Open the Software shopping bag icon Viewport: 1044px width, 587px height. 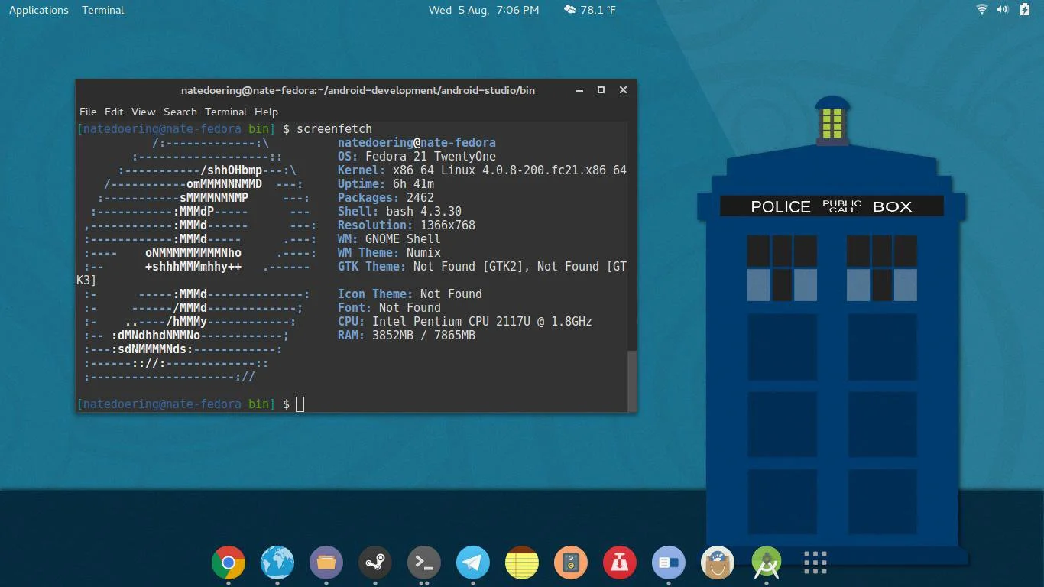coord(718,563)
